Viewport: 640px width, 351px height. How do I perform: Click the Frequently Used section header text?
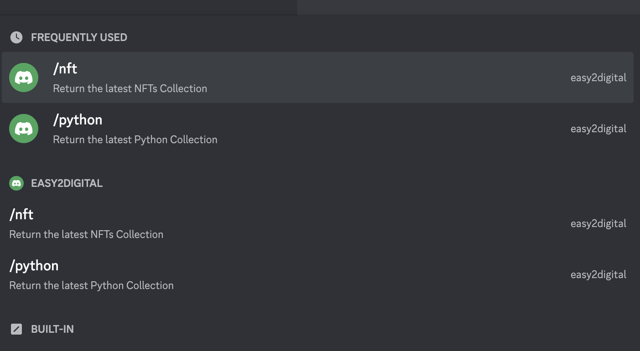tap(79, 37)
